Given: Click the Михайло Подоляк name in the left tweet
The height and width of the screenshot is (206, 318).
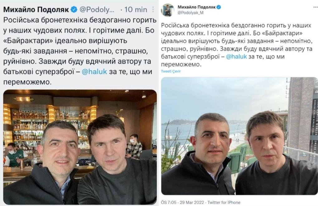Looking at the screenshot, I should click(36, 10).
